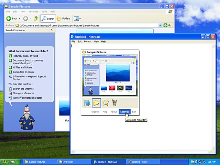This screenshot has height=165, width=220.
Task: Click Search the Internet link
Action: click(x=23, y=89)
